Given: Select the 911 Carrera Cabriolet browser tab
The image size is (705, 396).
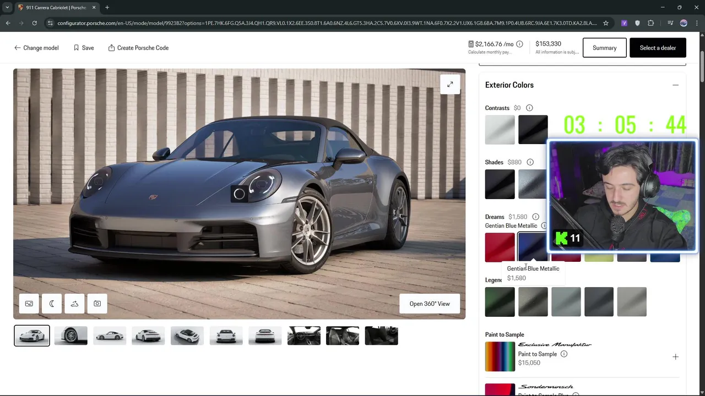Looking at the screenshot, I should click(56, 8).
